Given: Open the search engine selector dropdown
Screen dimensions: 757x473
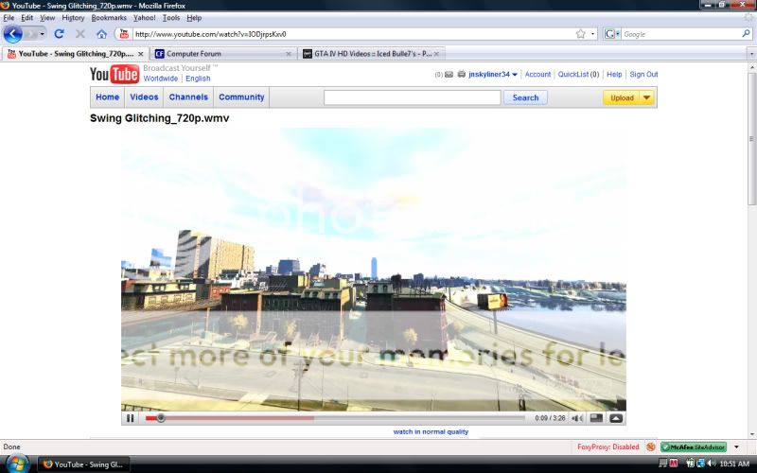Looking at the screenshot, I should click(612, 34).
